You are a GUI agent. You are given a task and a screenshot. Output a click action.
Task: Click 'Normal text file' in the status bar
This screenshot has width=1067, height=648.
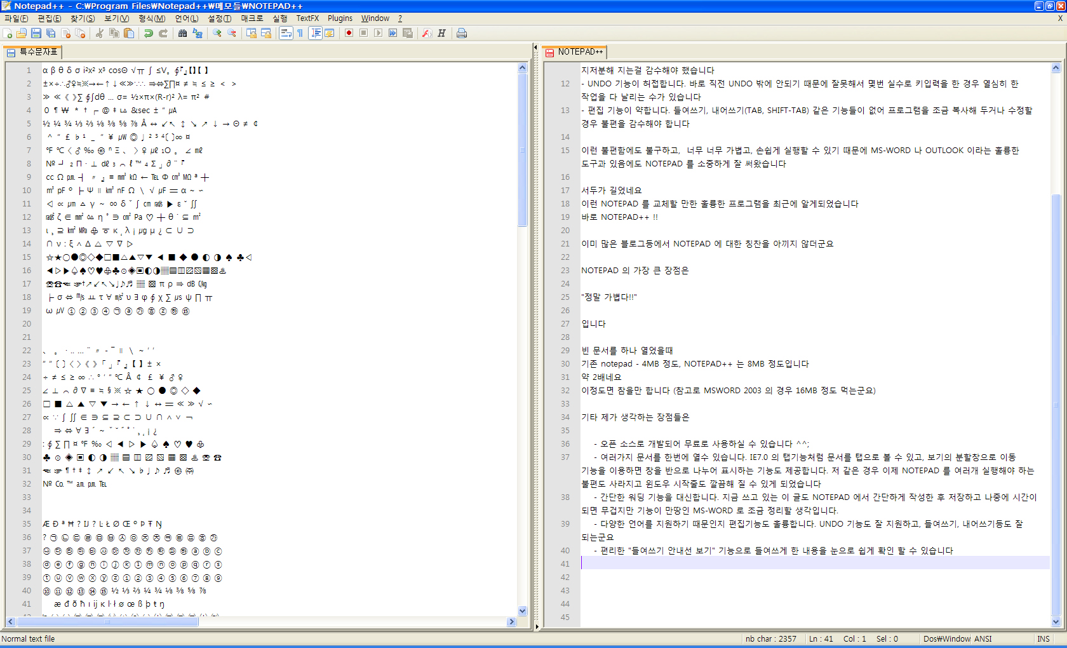[x=29, y=639]
